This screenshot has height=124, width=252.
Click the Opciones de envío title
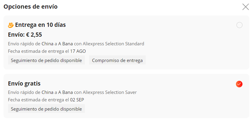click(x=31, y=7)
